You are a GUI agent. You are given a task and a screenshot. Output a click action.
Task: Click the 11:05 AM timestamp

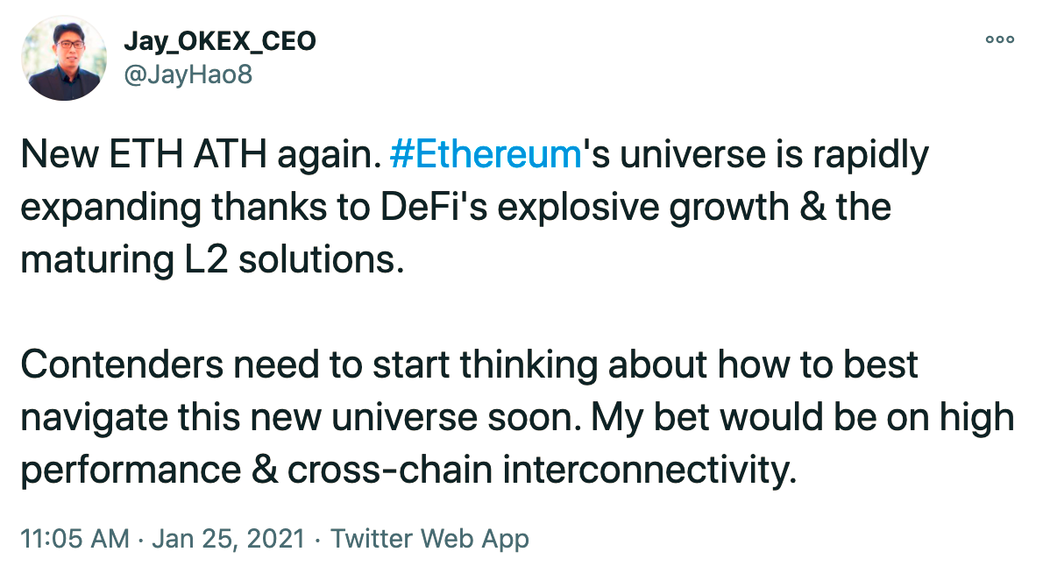(75, 538)
